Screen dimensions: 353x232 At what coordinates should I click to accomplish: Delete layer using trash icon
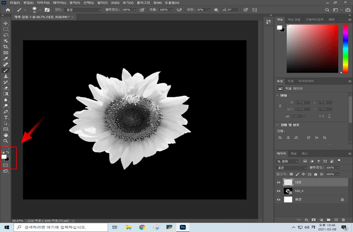click(343, 220)
